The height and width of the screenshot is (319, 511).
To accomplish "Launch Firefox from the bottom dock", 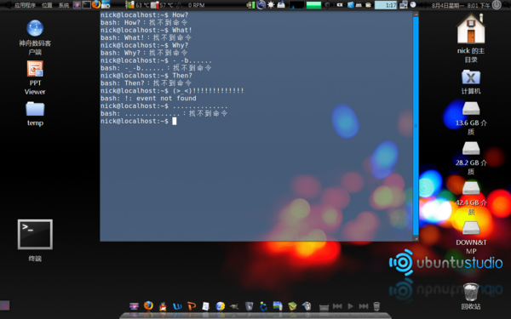I will click(x=148, y=305).
